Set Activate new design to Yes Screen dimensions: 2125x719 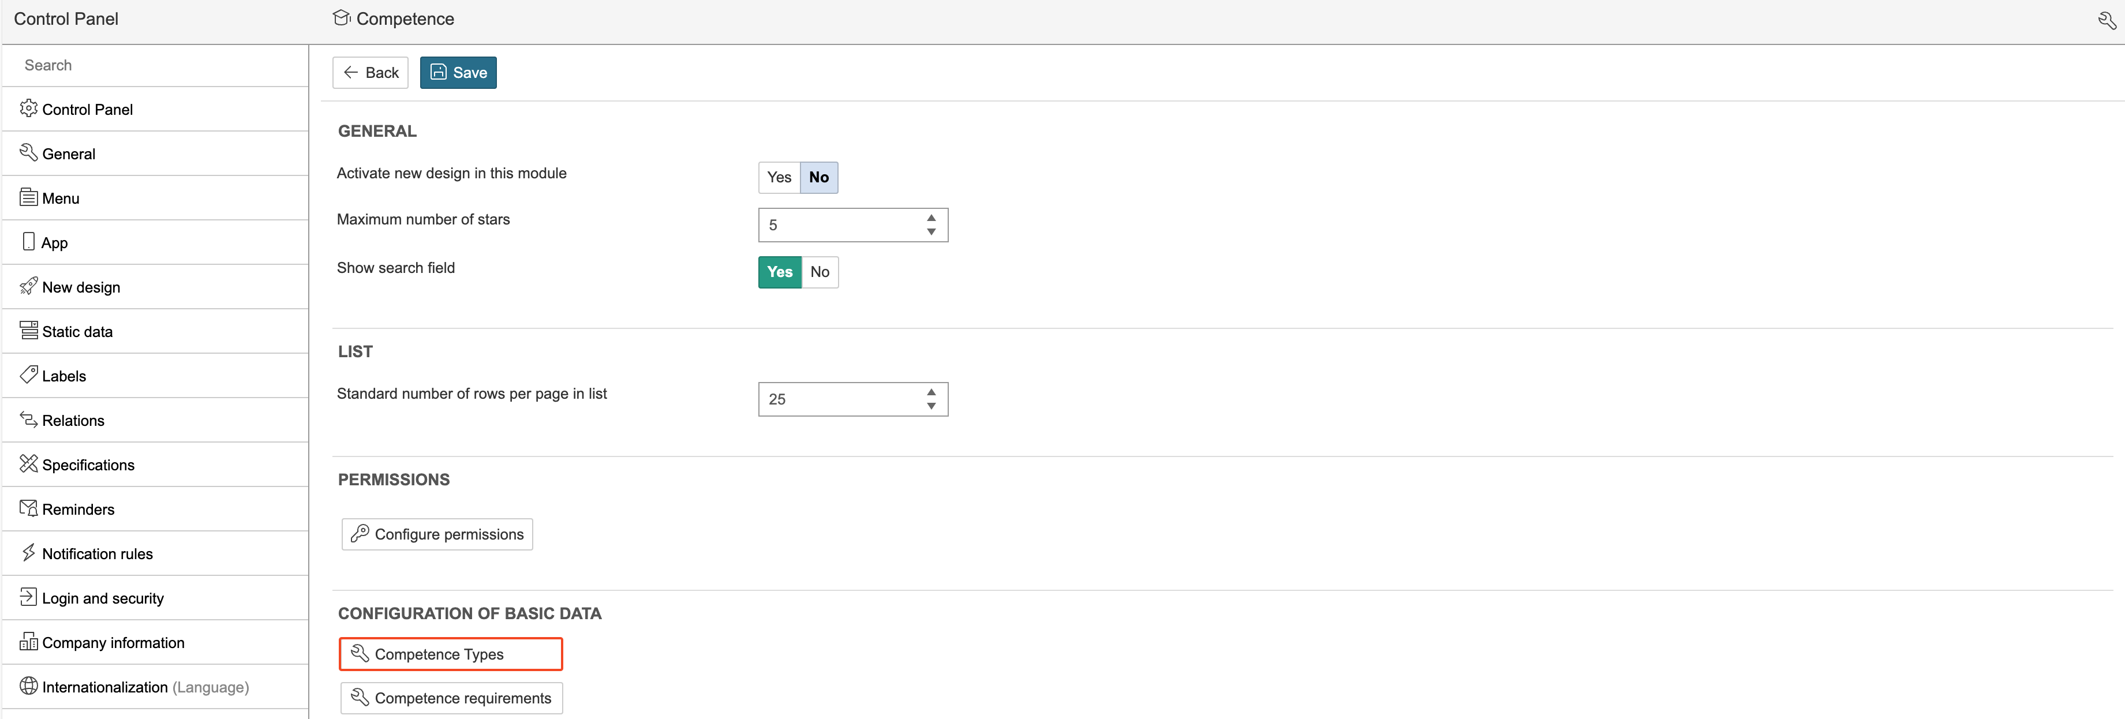tap(779, 177)
